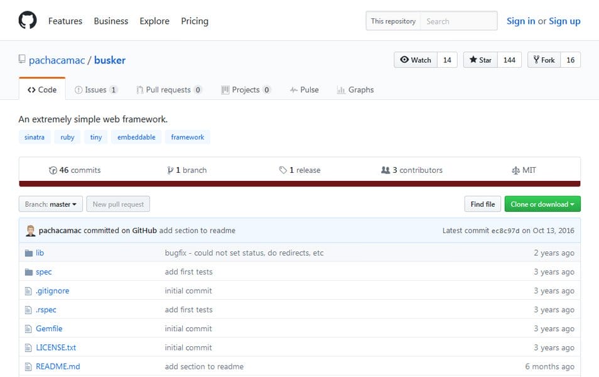
Task: Click the New pull request button
Action: coord(118,204)
